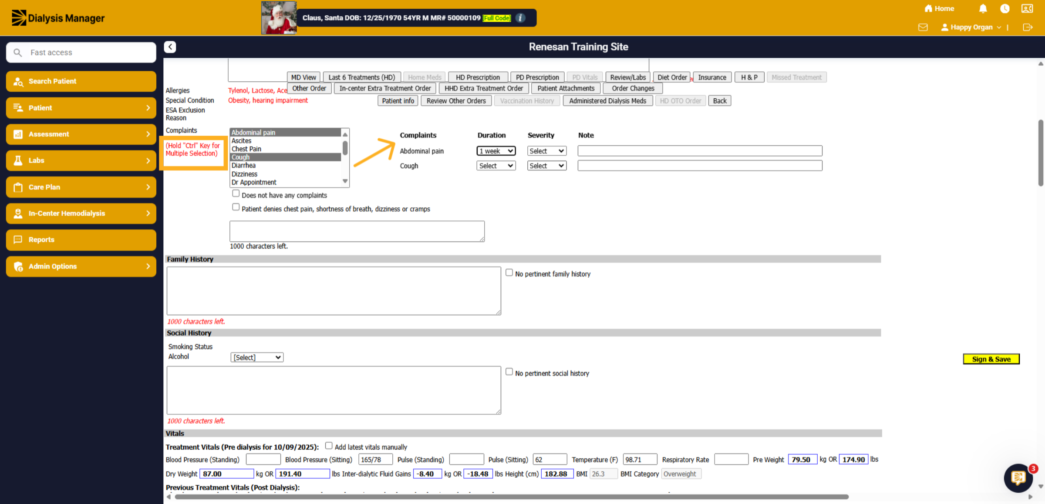Enable 'Add latest vitals manually' checkbox
The image size is (1045, 504).
[329, 446]
